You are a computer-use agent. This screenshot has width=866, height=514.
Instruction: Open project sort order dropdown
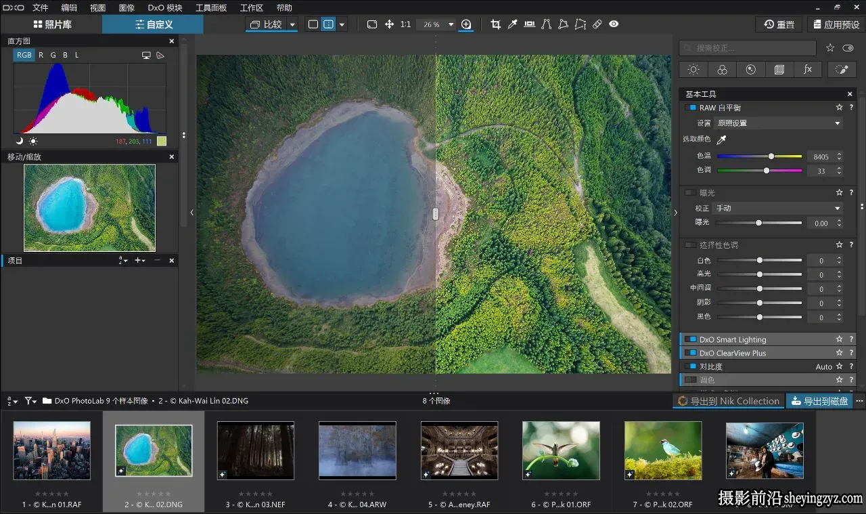(x=123, y=260)
